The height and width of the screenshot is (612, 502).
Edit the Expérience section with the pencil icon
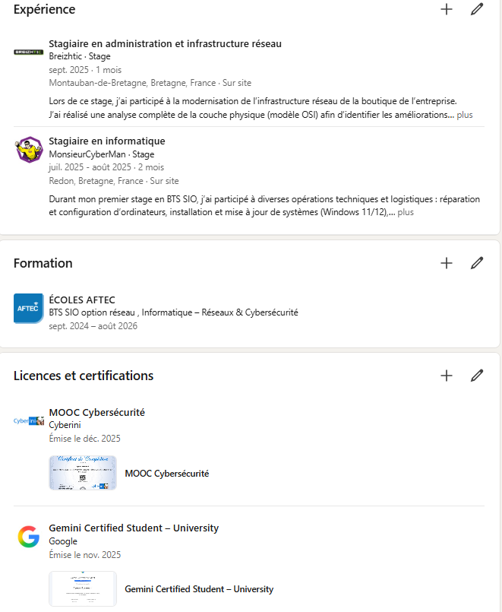click(x=477, y=9)
